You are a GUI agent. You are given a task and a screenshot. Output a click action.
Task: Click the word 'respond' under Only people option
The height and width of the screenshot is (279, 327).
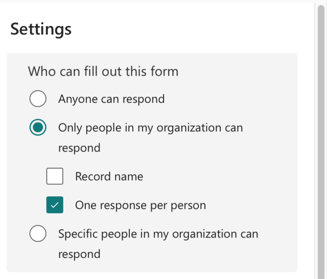(79, 148)
